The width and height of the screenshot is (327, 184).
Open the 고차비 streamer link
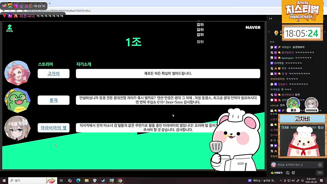click(53, 74)
